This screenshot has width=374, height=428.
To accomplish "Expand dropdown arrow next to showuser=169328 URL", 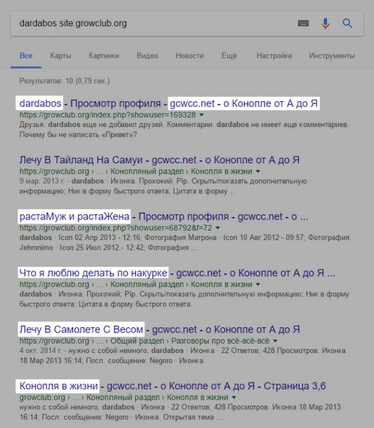I will point(202,115).
